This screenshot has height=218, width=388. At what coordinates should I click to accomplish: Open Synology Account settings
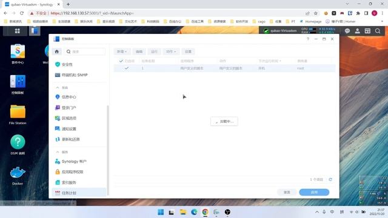coord(74,162)
